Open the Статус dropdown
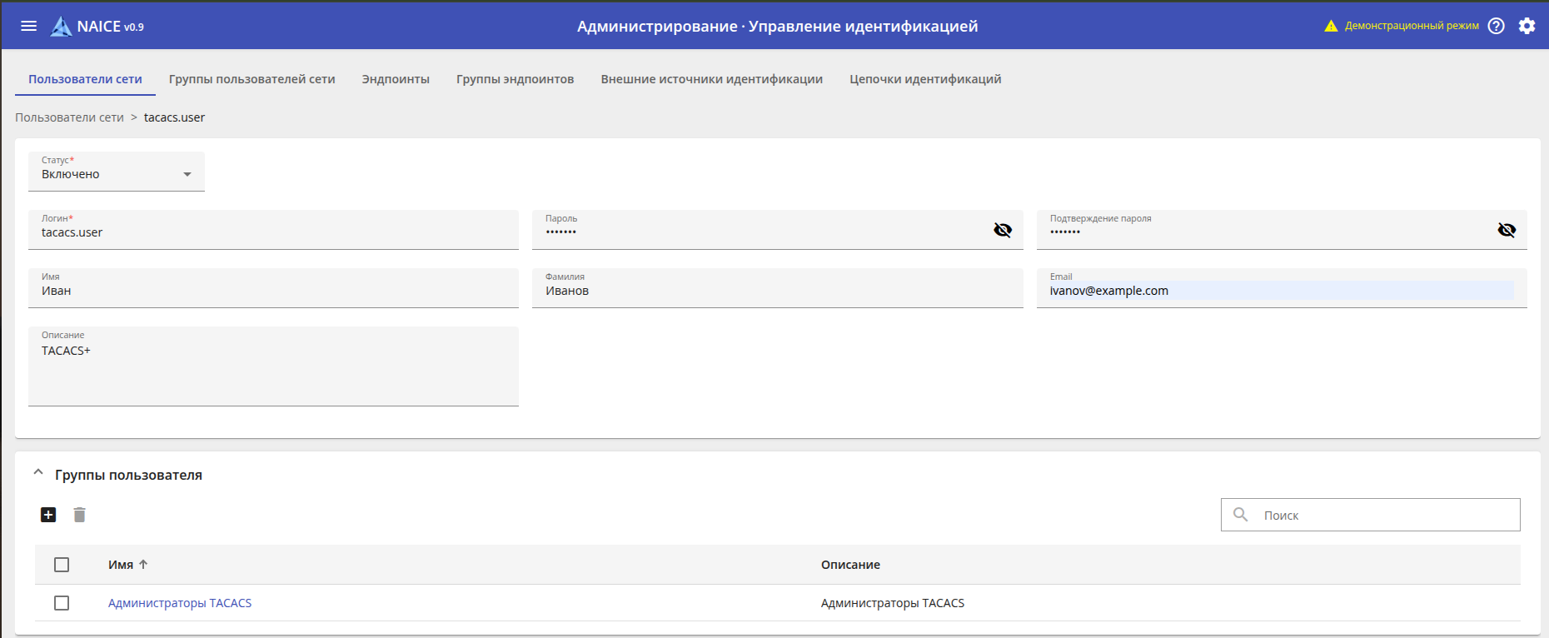 117,173
